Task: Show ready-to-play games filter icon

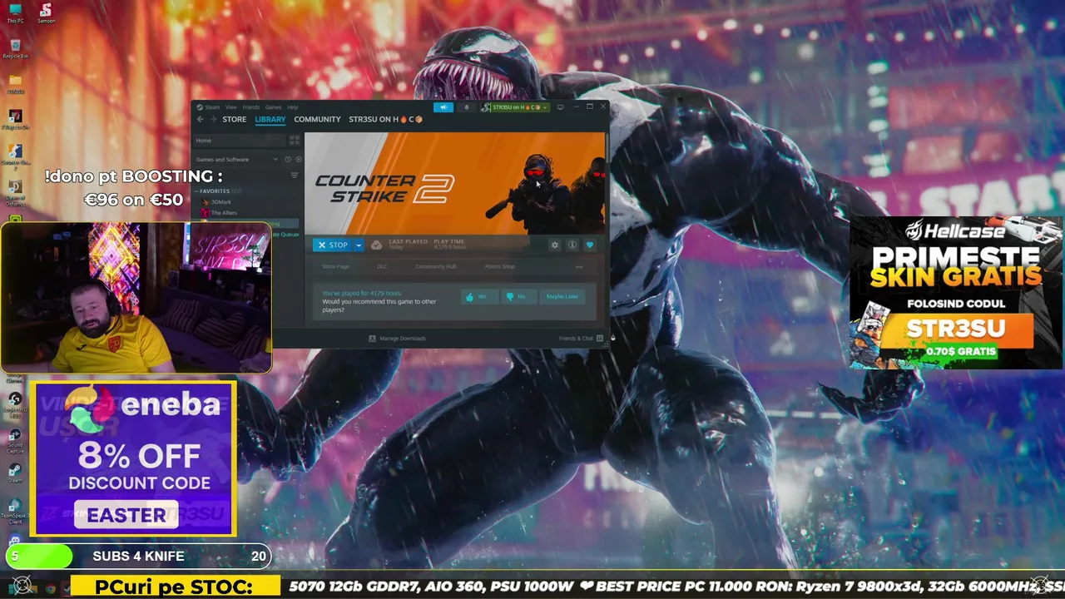Action: pos(298,159)
